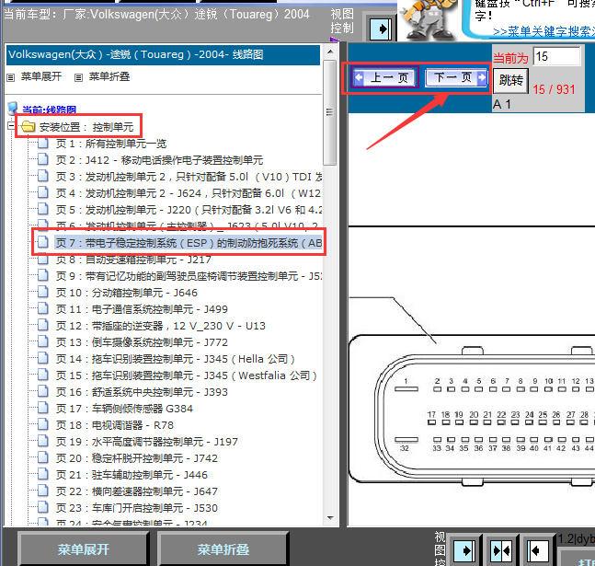This screenshot has width=595, height=566.
Task: Open the 菜单关键字搜索 link
Action: (x=544, y=31)
